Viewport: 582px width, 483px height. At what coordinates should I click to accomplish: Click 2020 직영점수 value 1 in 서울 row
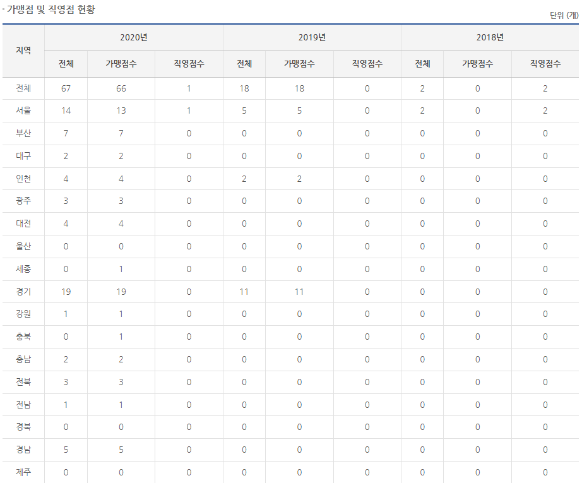coord(189,110)
